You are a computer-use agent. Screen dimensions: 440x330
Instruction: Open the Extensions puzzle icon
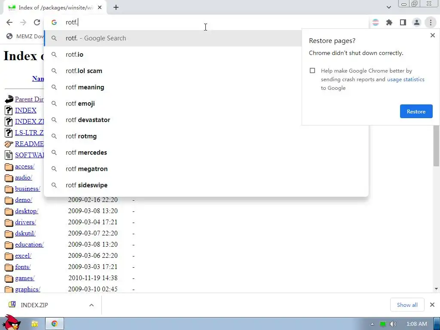[389, 22]
